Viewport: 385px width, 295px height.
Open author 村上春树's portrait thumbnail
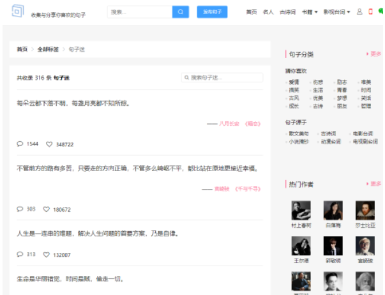click(301, 210)
